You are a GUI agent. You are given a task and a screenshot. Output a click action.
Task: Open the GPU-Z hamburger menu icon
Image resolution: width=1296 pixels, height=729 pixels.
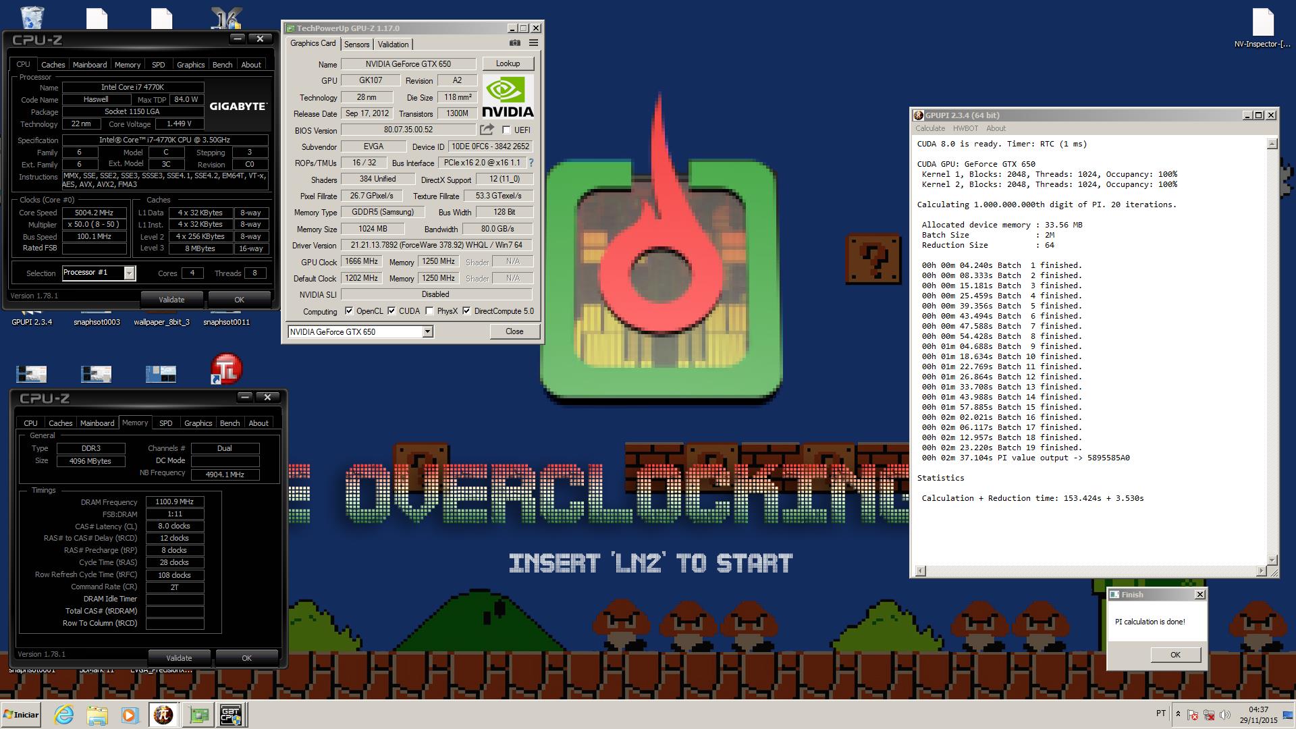(533, 43)
